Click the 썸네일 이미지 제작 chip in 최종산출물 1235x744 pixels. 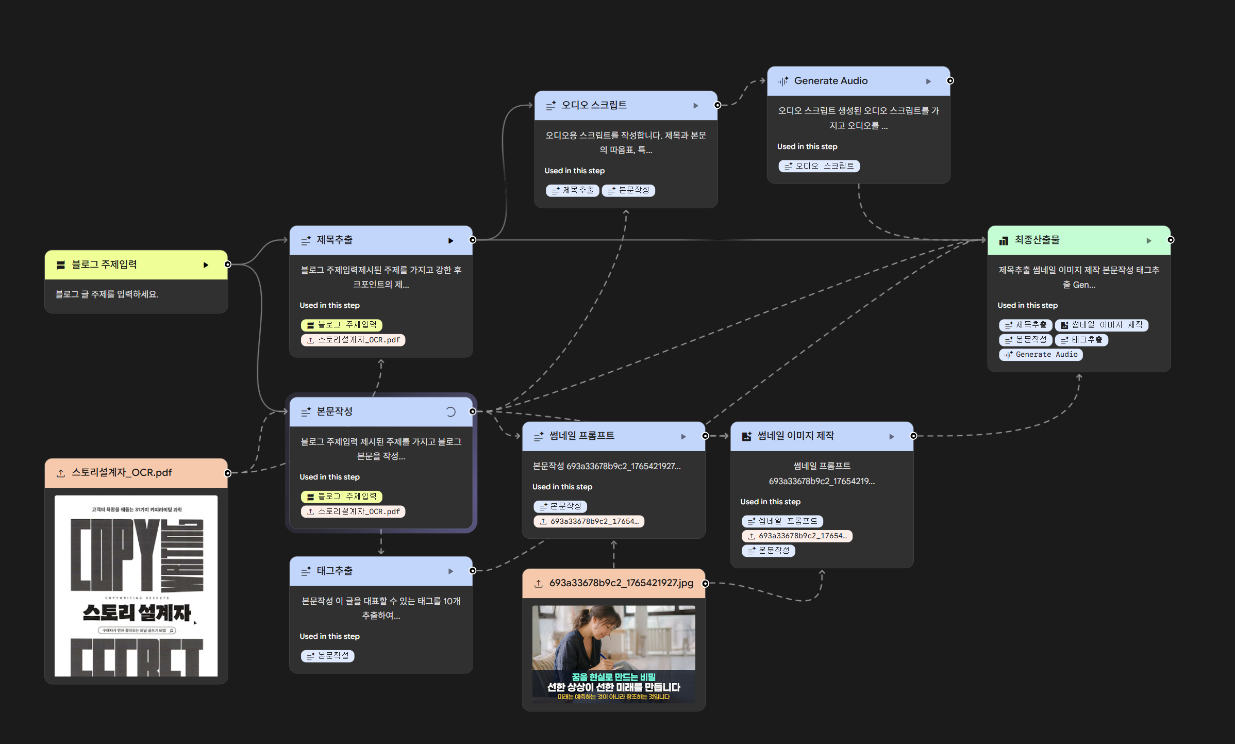pos(1102,325)
